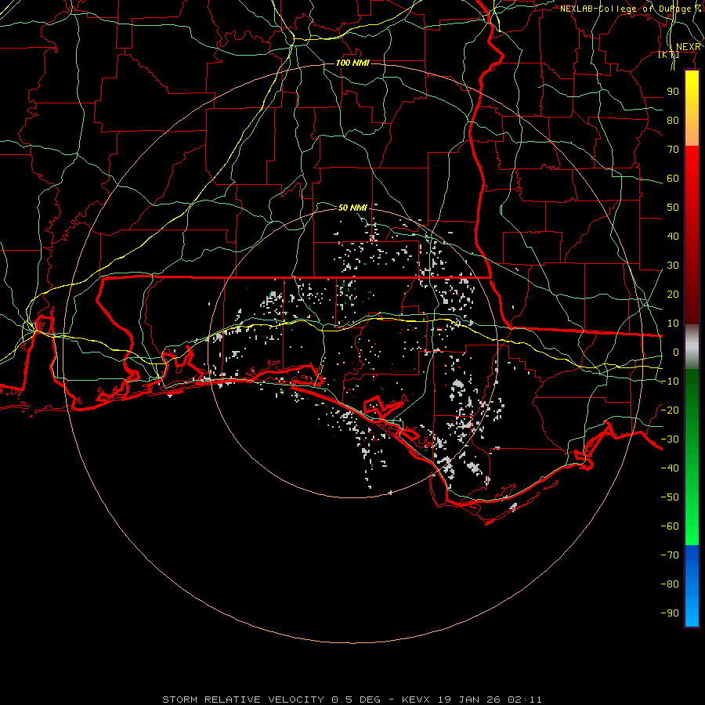Viewport: 705px width, 705px height.
Task: Click the 60 value on velocity scale
Action: (673, 178)
